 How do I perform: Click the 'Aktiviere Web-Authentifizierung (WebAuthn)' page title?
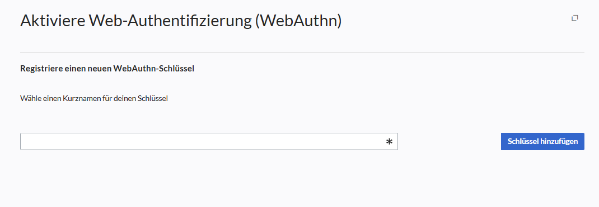[181, 21]
